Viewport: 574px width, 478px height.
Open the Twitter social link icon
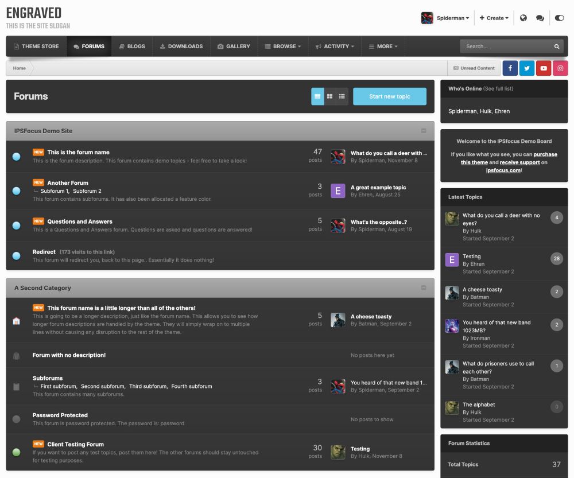[x=527, y=68]
